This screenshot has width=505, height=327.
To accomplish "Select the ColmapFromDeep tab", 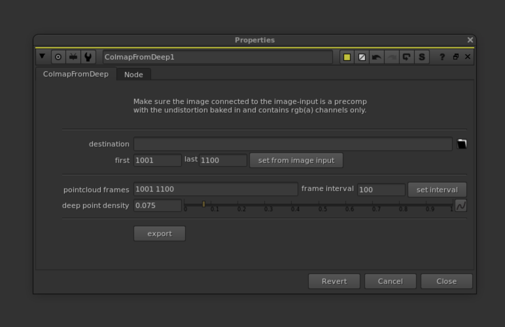I will click(x=76, y=74).
